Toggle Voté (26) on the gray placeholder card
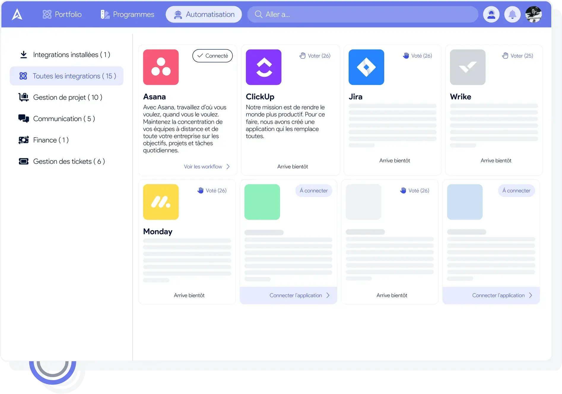Image resolution: width=562 pixels, height=394 pixels. point(415,190)
